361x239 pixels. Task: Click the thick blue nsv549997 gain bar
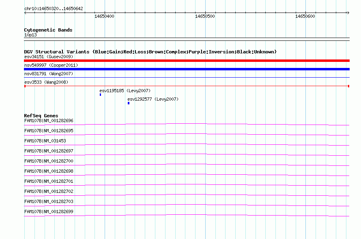click(187, 69)
